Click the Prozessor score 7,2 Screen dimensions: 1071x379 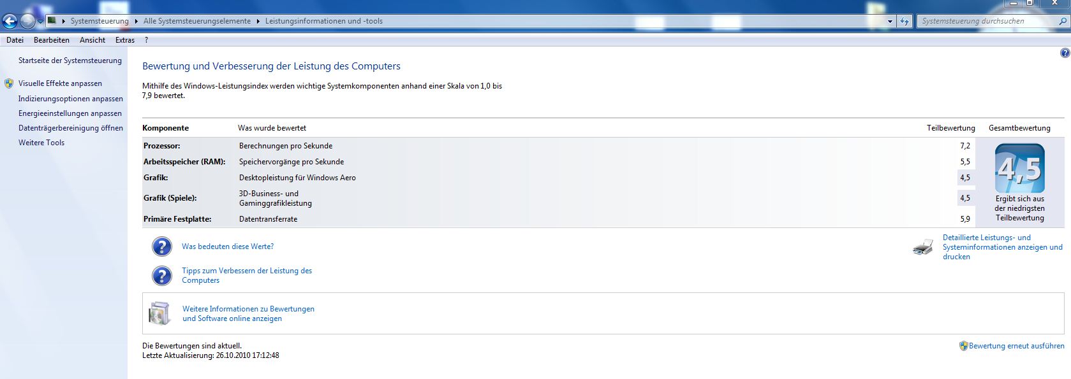tap(965, 146)
